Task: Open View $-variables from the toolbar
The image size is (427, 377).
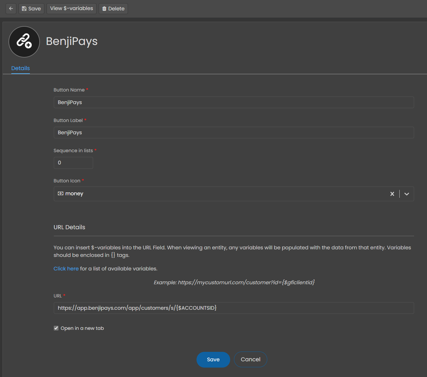Action: 71,8
